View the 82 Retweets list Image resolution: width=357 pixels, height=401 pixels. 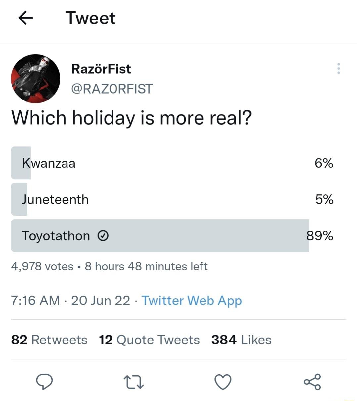coord(49,340)
